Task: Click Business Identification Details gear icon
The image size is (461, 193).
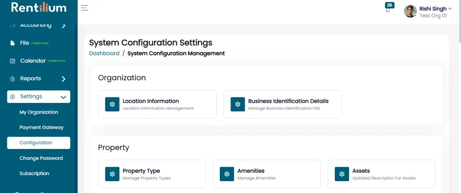Action: pyautogui.click(x=238, y=104)
